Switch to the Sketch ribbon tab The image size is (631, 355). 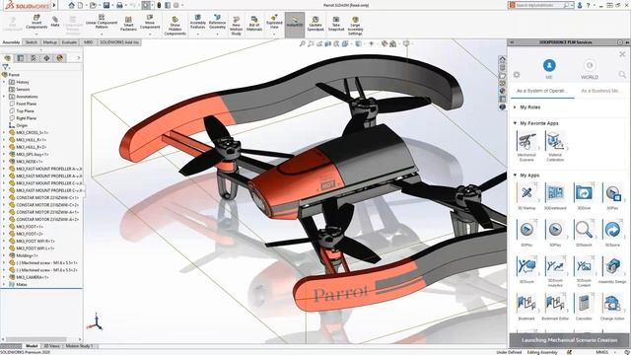tap(31, 42)
